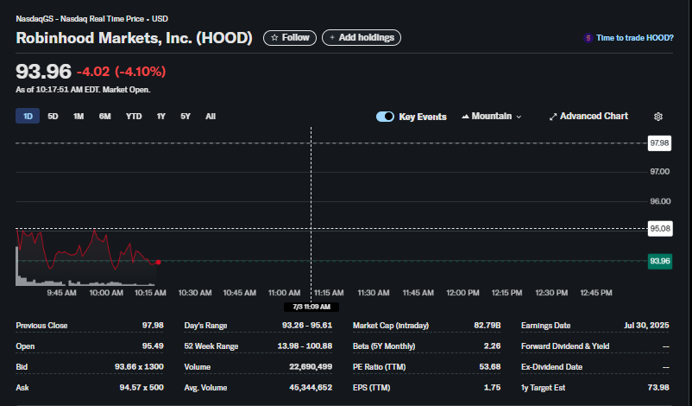Open the Advanced Chart view
This screenshot has width=692, height=406.
click(x=588, y=117)
